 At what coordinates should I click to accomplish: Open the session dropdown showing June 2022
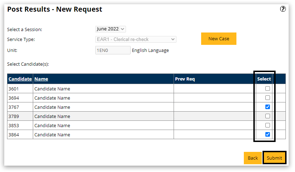(110, 29)
